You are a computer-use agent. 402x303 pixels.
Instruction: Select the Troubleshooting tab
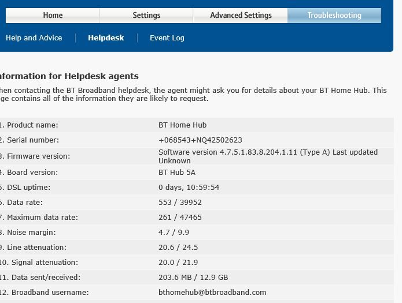(334, 16)
